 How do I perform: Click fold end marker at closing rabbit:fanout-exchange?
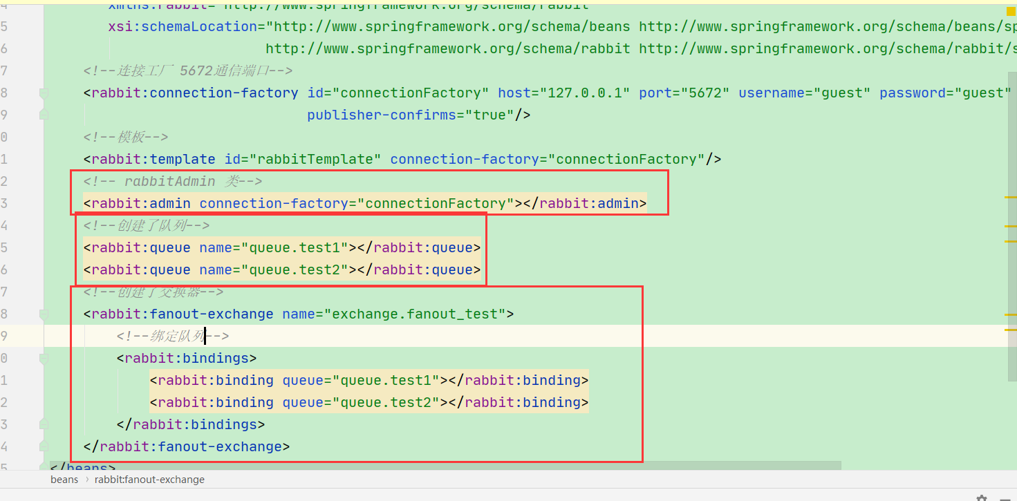(x=44, y=446)
